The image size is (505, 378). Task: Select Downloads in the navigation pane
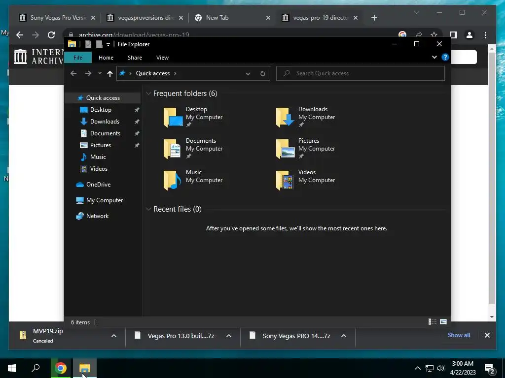click(105, 122)
